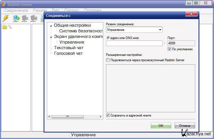
Task: Close the 'Соединиться с' dialog
Action: (x=191, y=14)
